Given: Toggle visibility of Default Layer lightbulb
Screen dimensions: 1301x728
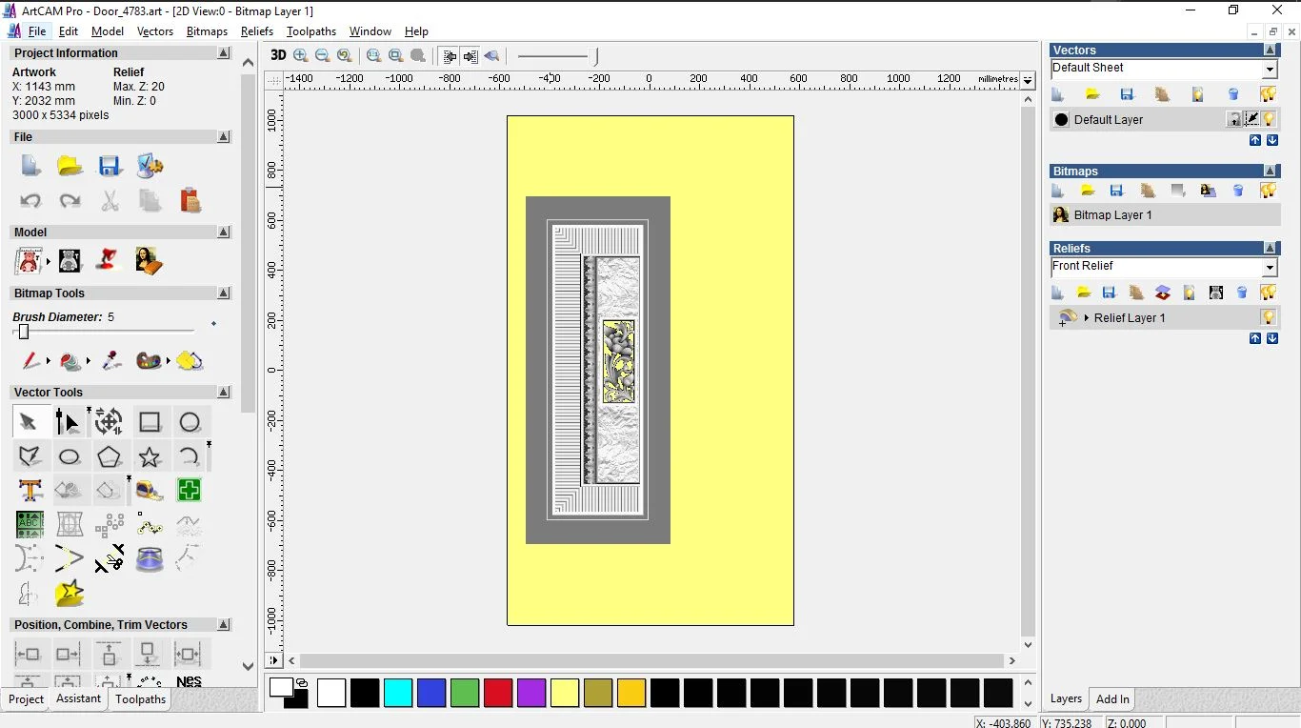Looking at the screenshot, I should [x=1269, y=119].
